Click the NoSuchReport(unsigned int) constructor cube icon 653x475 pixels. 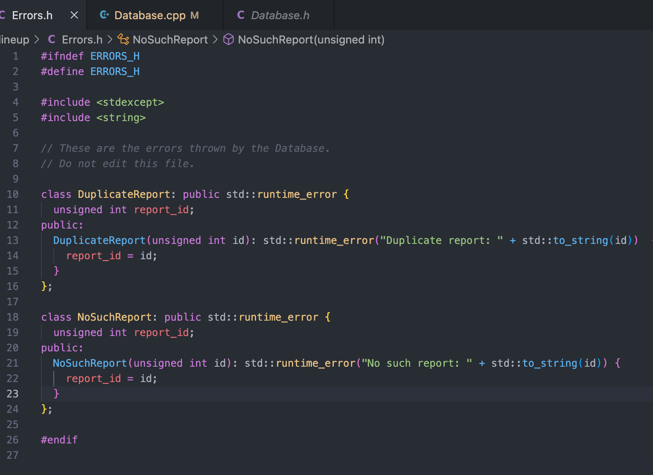tap(229, 40)
